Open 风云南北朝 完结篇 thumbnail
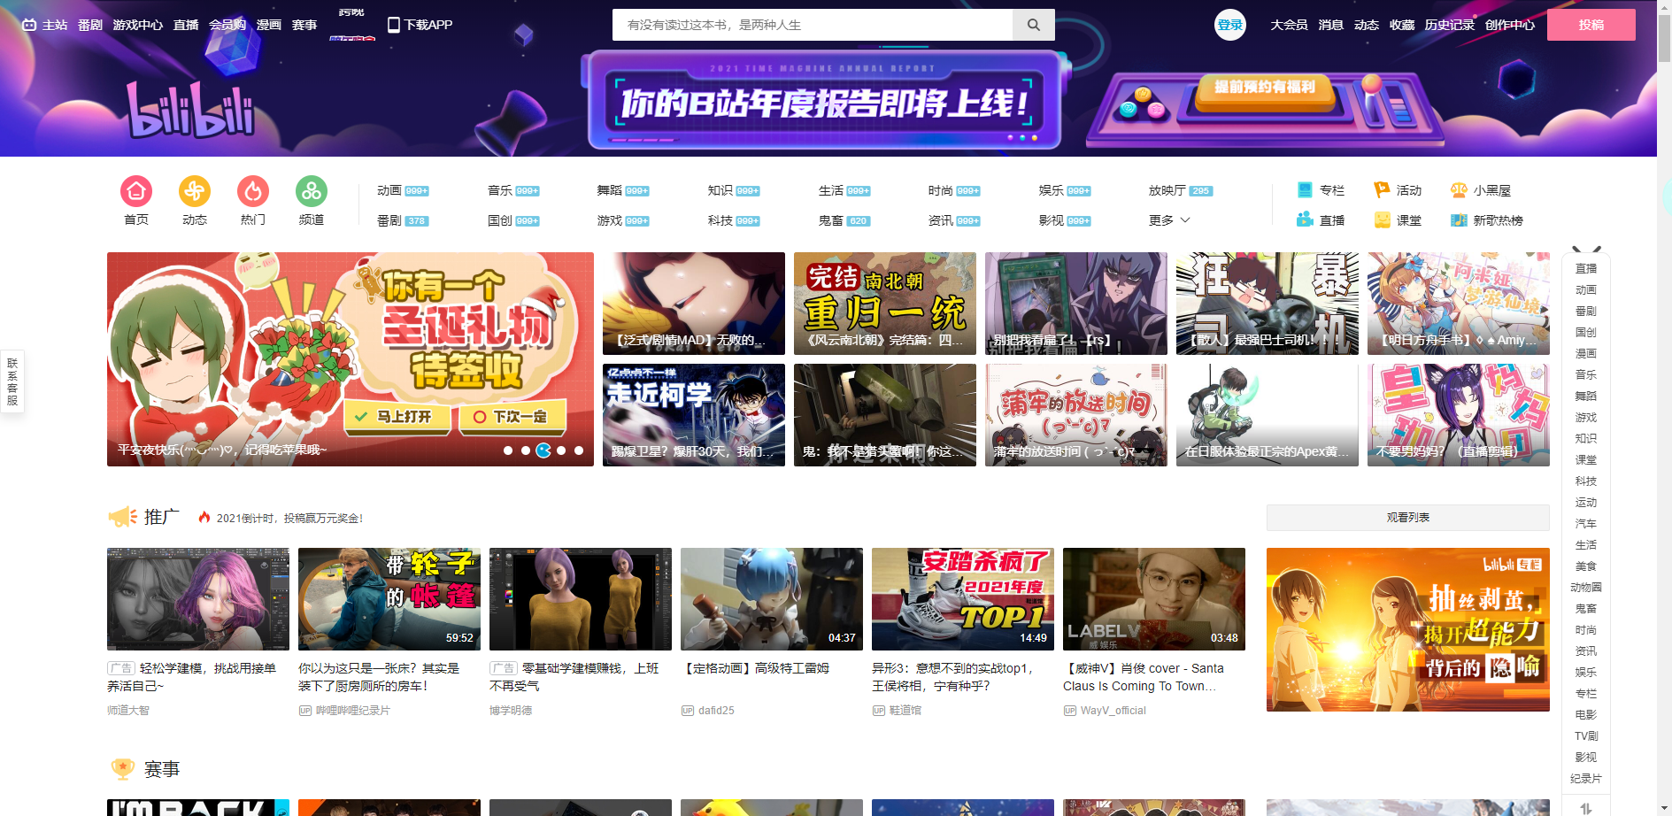 point(885,304)
